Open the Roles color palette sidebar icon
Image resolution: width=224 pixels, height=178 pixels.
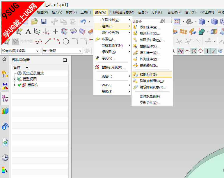point(5,170)
